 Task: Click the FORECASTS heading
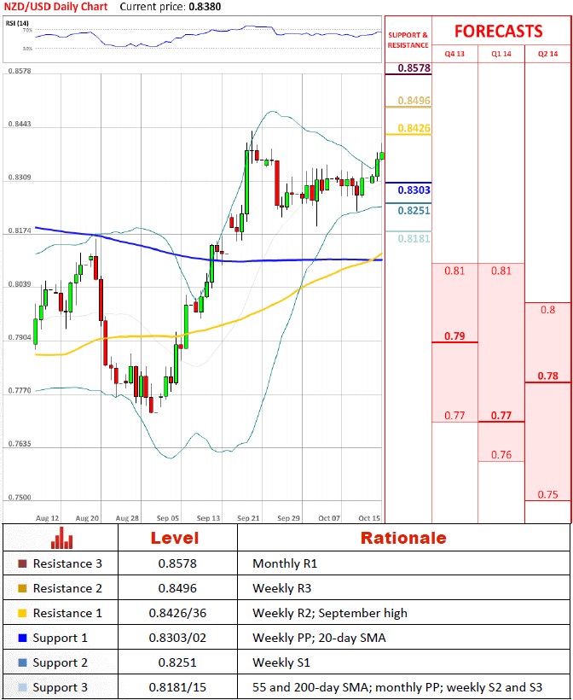click(x=498, y=31)
